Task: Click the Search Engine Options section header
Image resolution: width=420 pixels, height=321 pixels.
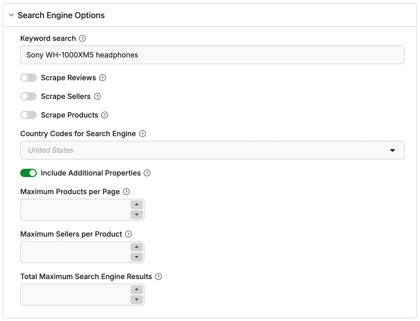Action: (x=61, y=15)
